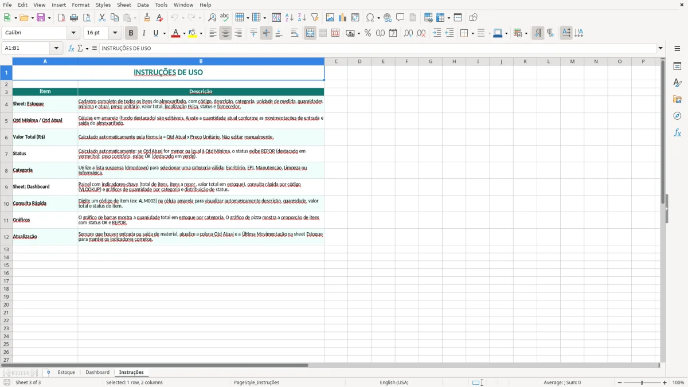
Task: Increase indent icon
Action: tap(437, 33)
